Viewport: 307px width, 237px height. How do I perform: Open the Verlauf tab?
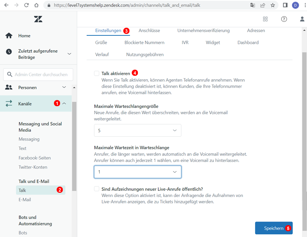coord(102,55)
